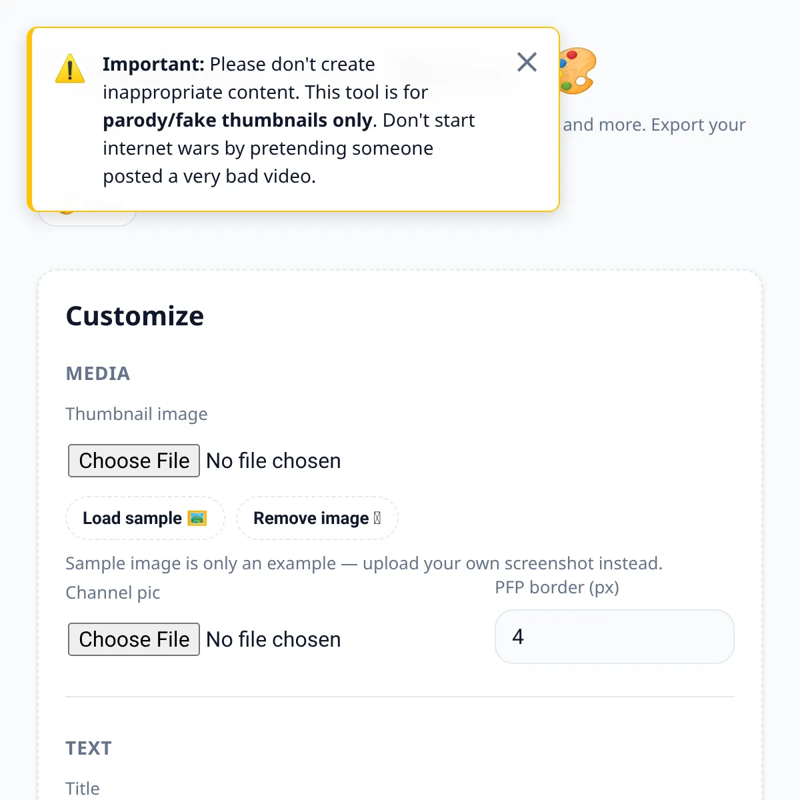
Task: Click the bold "parody/fake thumbnails only" text
Action: tap(237, 120)
